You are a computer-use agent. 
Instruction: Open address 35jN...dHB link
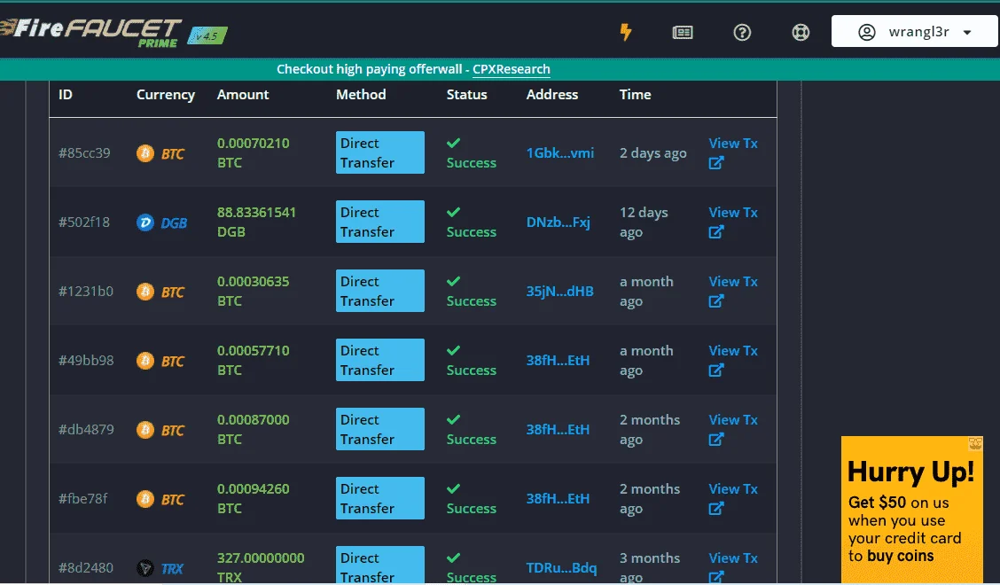pos(560,292)
